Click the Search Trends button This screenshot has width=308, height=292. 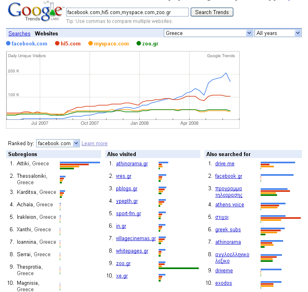pos(212,12)
